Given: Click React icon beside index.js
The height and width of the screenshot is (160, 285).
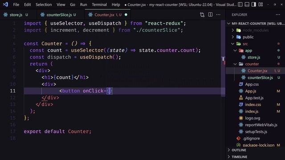Looking at the screenshot, I should (x=241, y=112).
